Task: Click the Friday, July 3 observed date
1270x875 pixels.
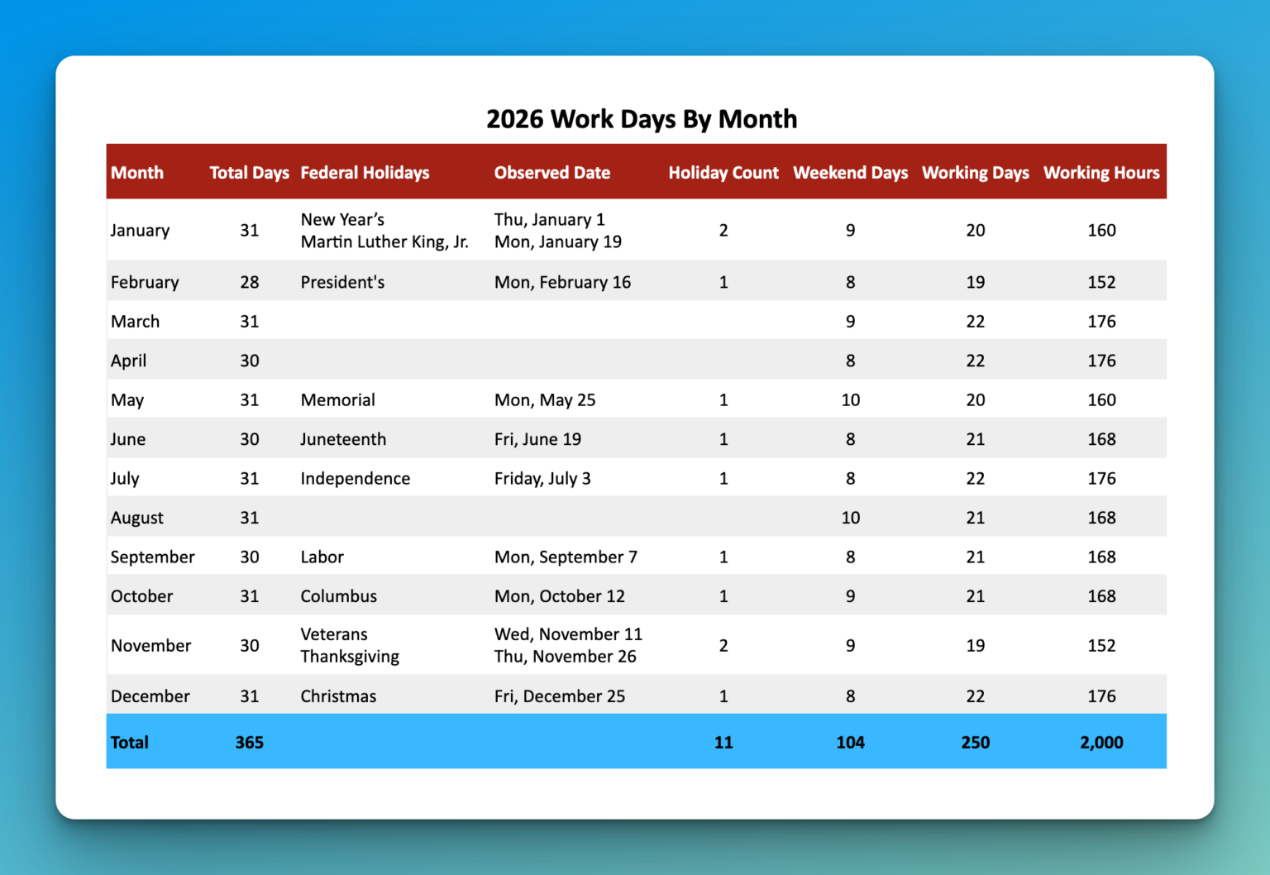Action: [542, 478]
